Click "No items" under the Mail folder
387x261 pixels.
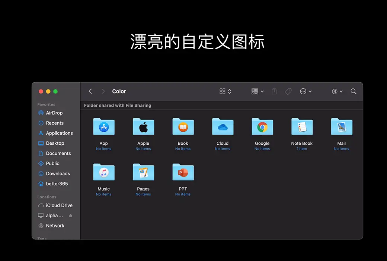tap(341, 149)
